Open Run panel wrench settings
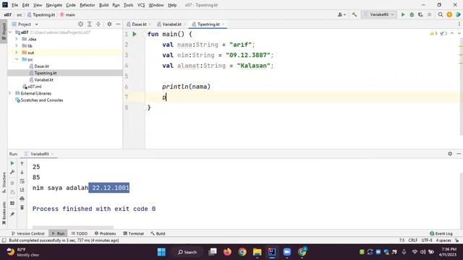 click(x=12, y=172)
